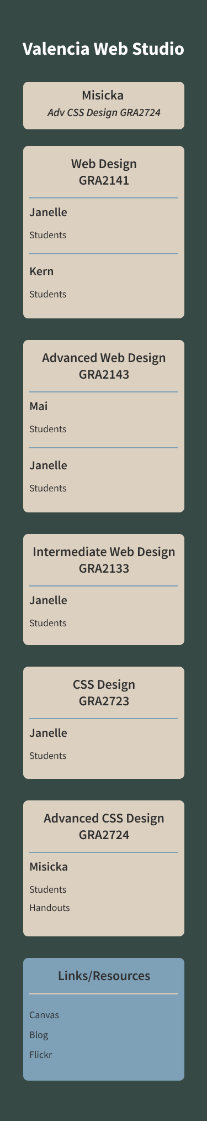Screen dimensions: 207x1121
Task: Select Kern instructor name in Web Design
Action: [41, 271]
